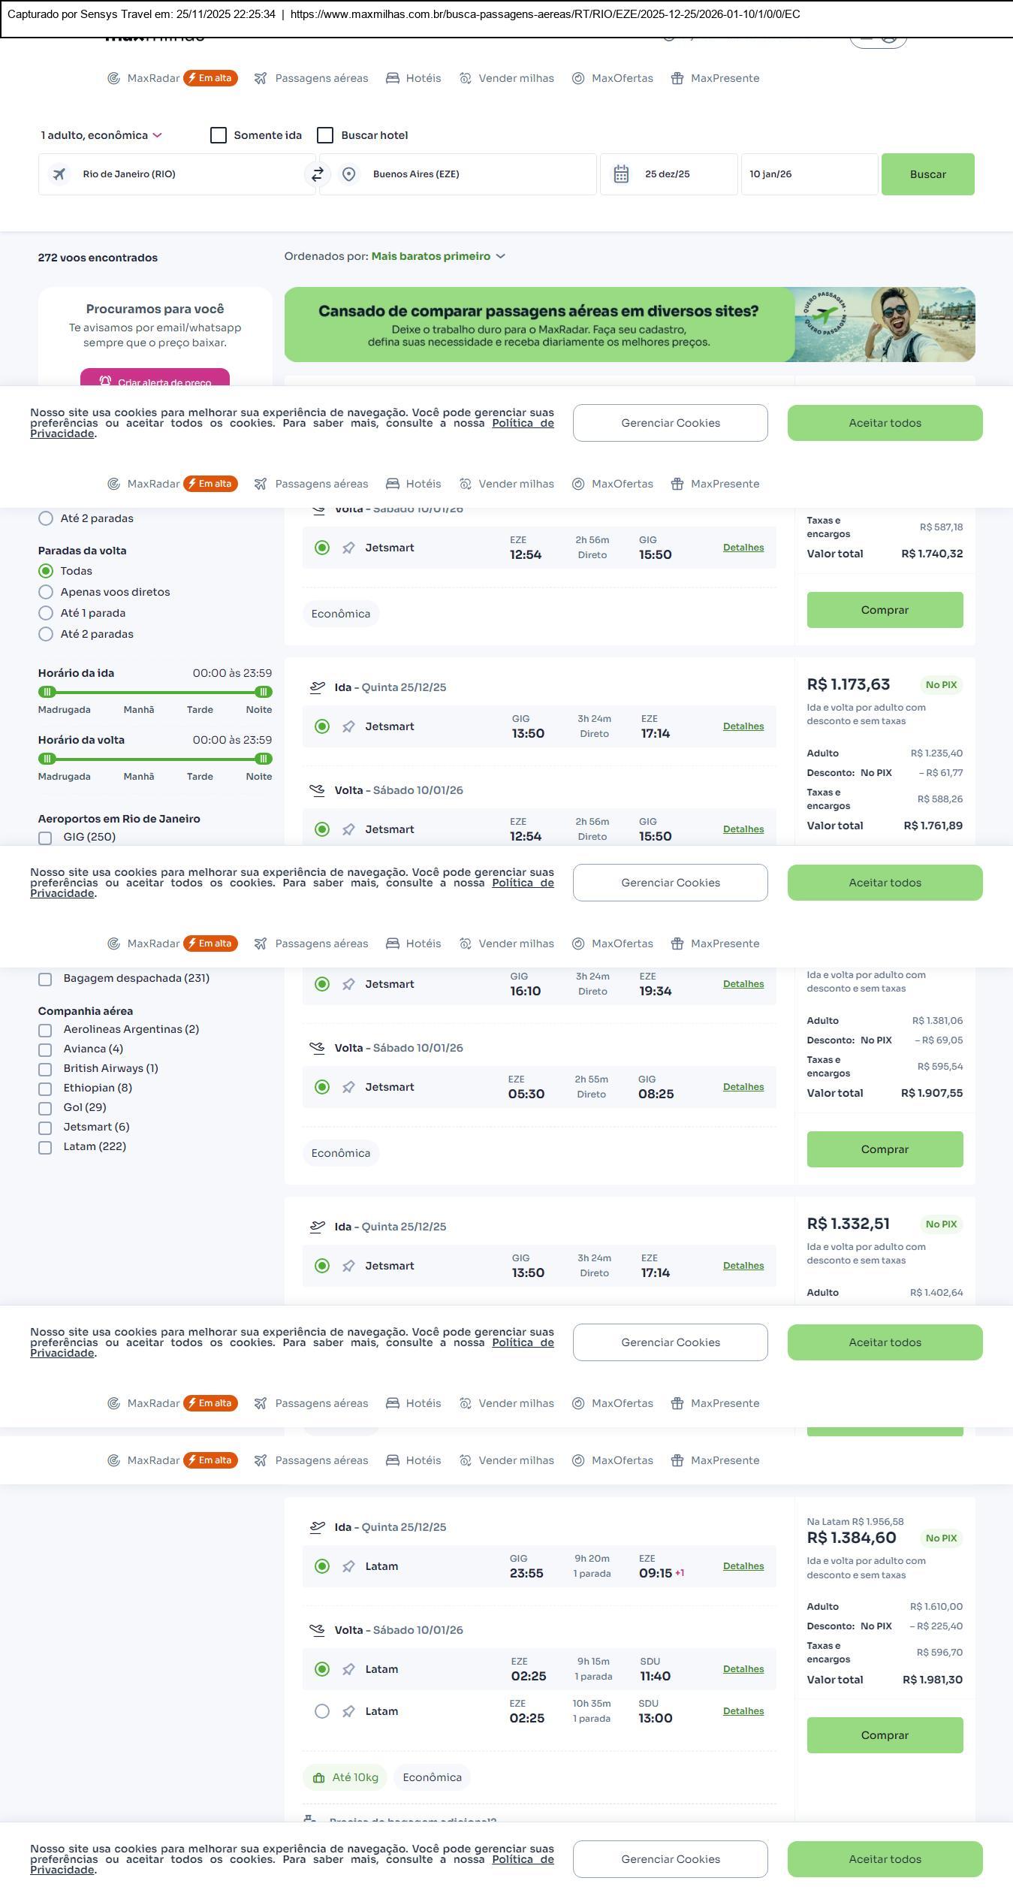Go to Vender milhas in the top navigation
This screenshot has height=1896, width=1013.
[507, 78]
